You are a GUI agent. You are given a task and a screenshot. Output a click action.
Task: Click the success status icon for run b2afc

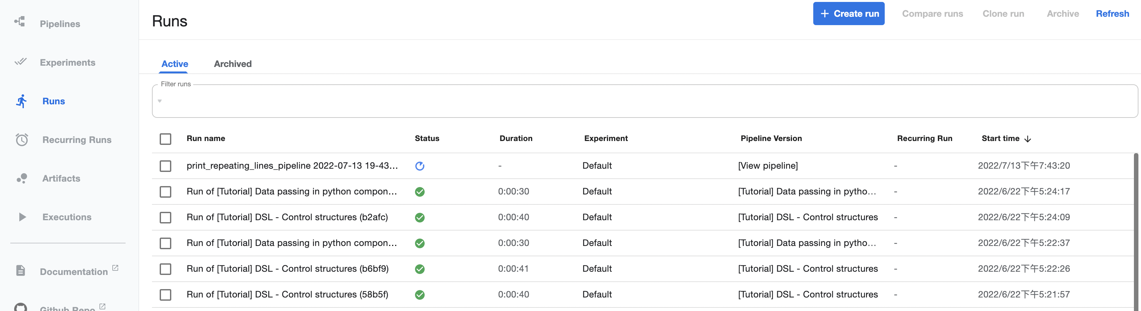coord(420,218)
